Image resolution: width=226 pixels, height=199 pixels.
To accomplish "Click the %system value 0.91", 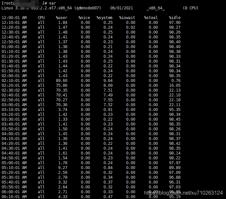I will coord(108,110).
